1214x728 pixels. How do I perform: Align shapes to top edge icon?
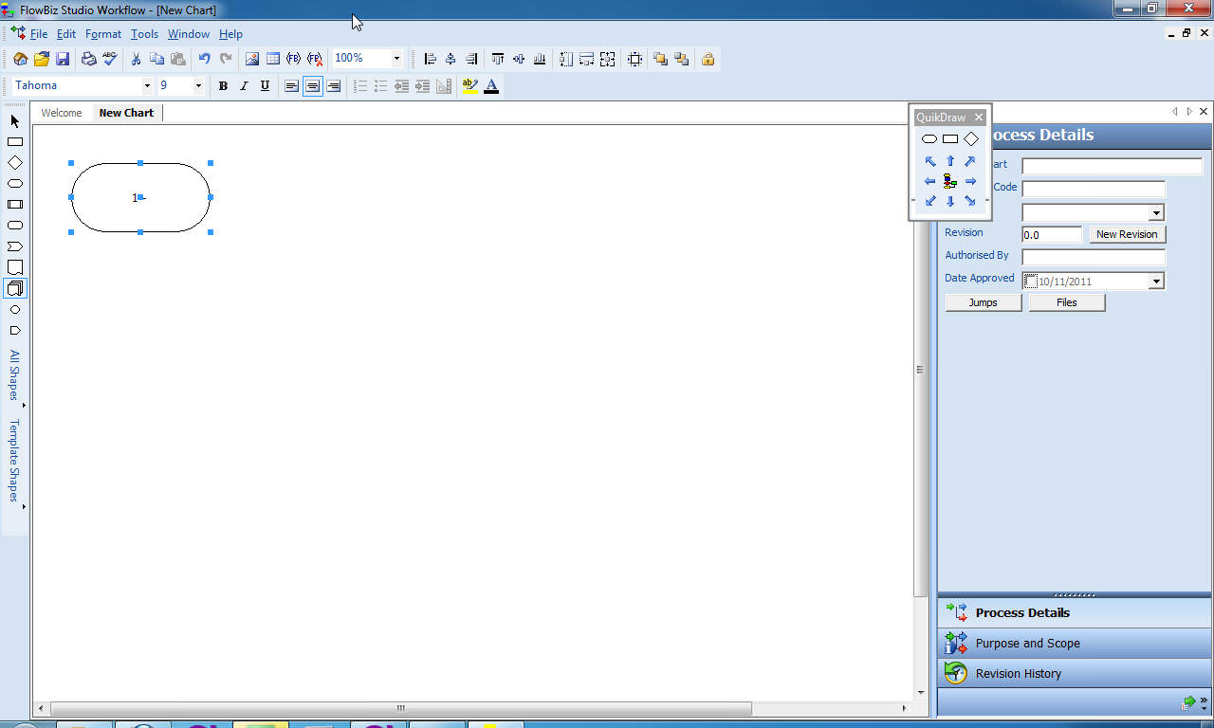tap(498, 59)
